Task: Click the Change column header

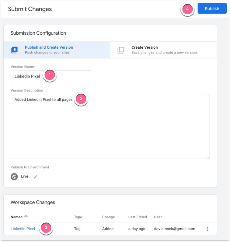Action: 108,217
